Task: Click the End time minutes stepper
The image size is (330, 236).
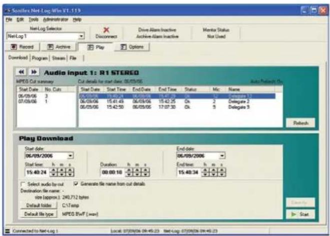Action: click(213, 172)
